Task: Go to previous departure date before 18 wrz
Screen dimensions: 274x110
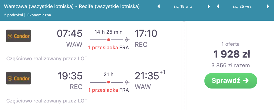Action: pos(158,7)
